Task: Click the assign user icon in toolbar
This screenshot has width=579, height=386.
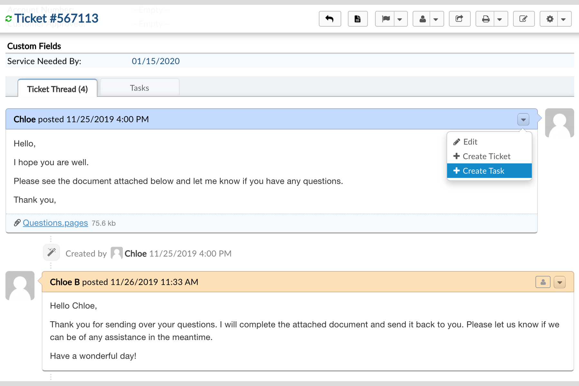Action: tap(423, 19)
